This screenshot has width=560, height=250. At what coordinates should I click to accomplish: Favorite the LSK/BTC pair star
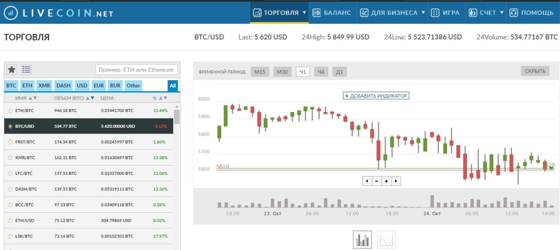point(10,236)
